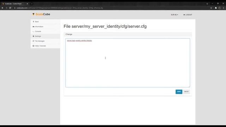This screenshot has width=226, height=127.
Task: Click the ScalaCube logo
Action: (x=41, y=14)
